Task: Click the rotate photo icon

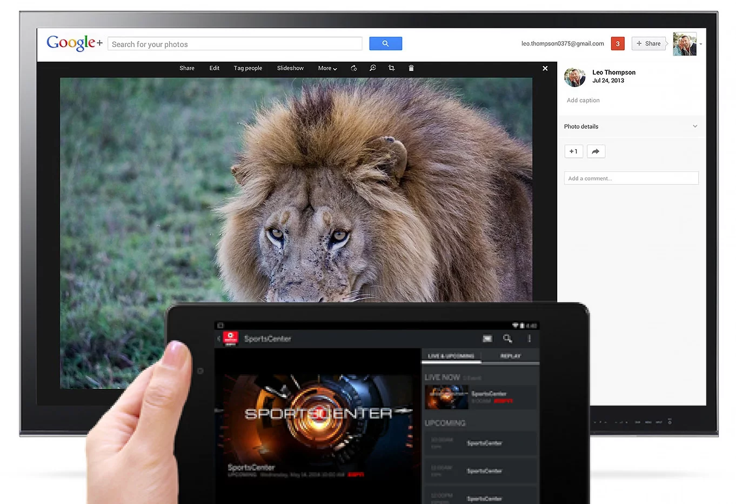Action: 354,68
